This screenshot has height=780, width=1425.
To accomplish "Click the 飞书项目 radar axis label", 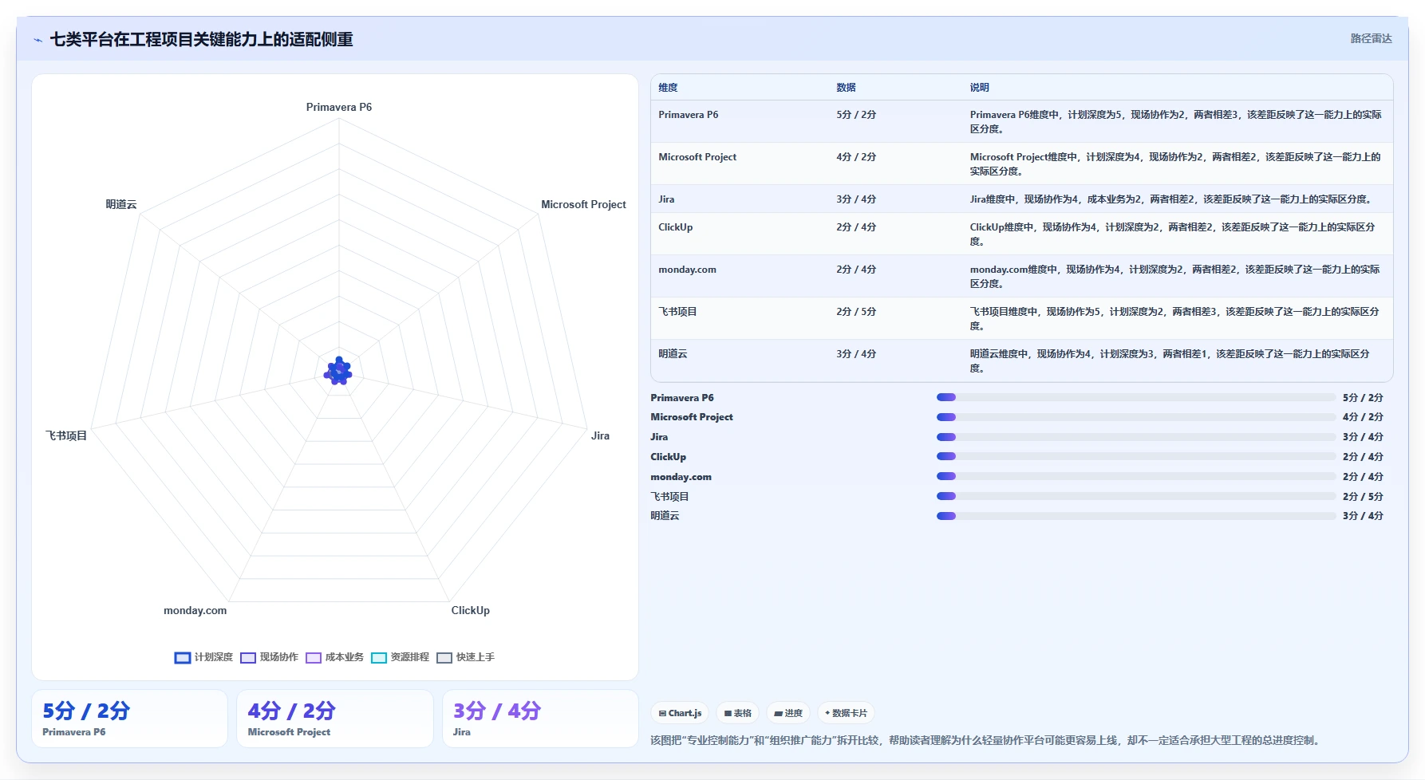I will [66, 435].
